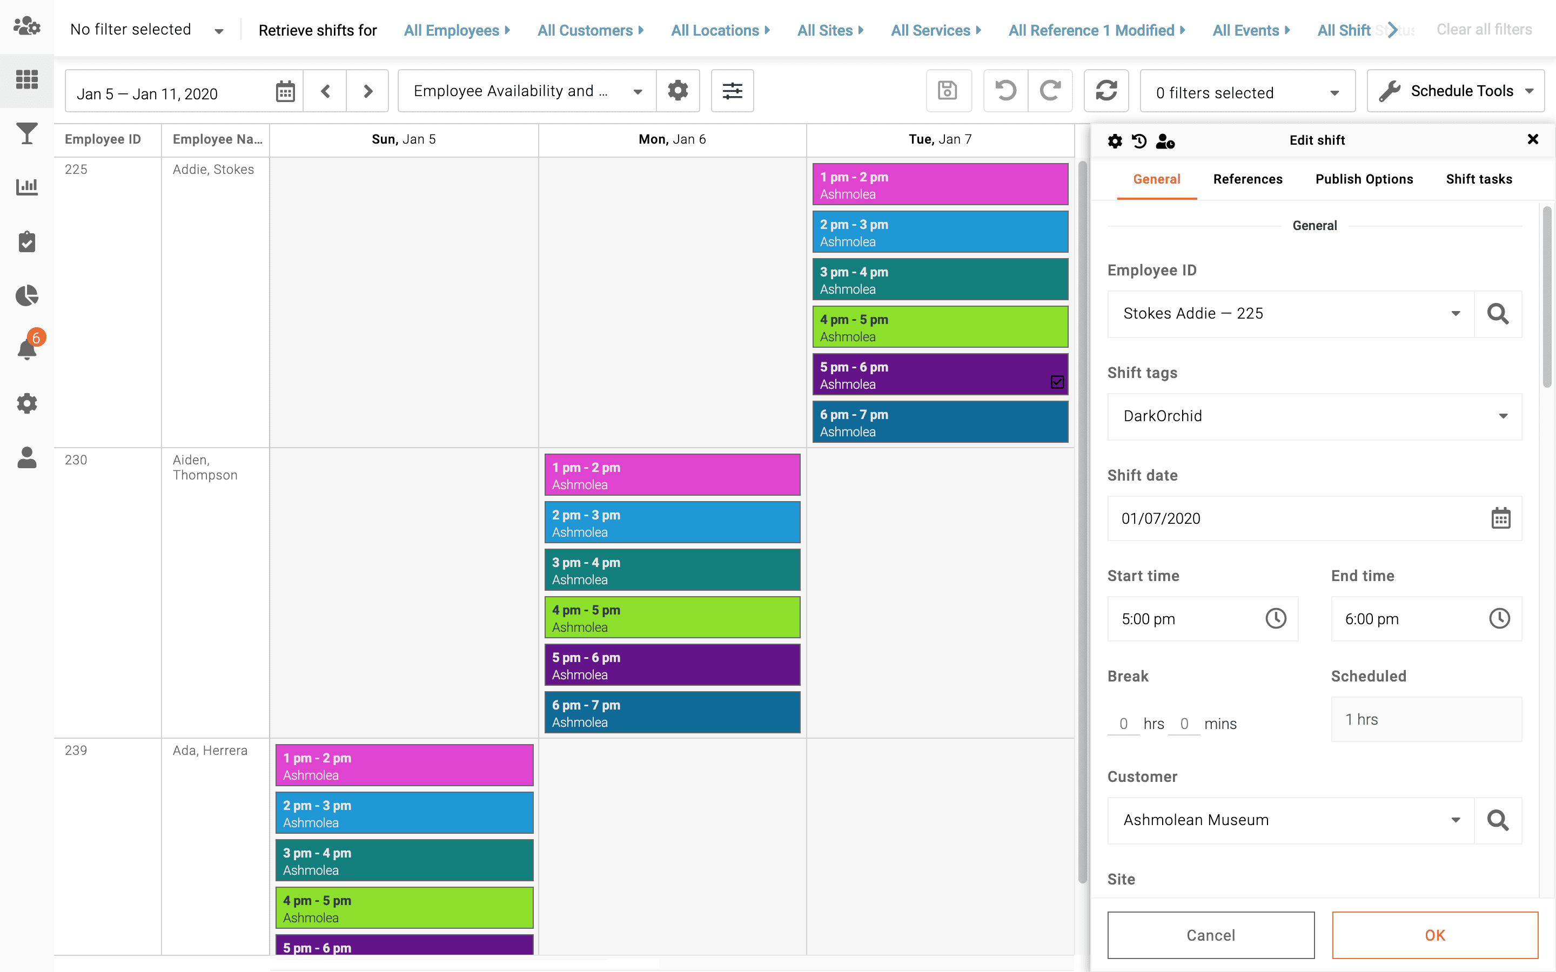
Task: Open the sidebar settings gear
Action: [26, 404]
